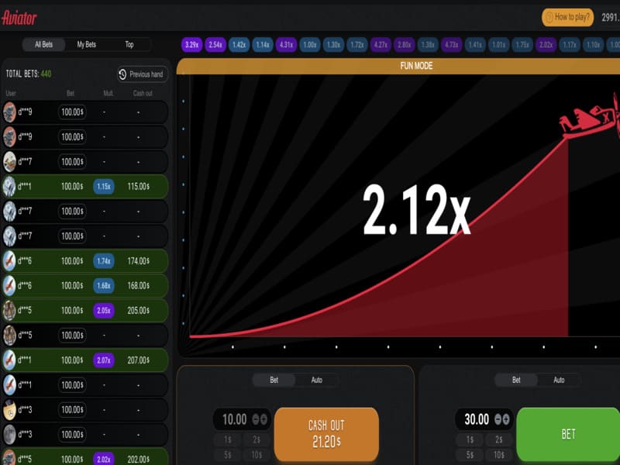Click the avatar in the 205.00$ cash-out row
The height and width of the screenshot is (465, 620).
(x=9, y=311)
